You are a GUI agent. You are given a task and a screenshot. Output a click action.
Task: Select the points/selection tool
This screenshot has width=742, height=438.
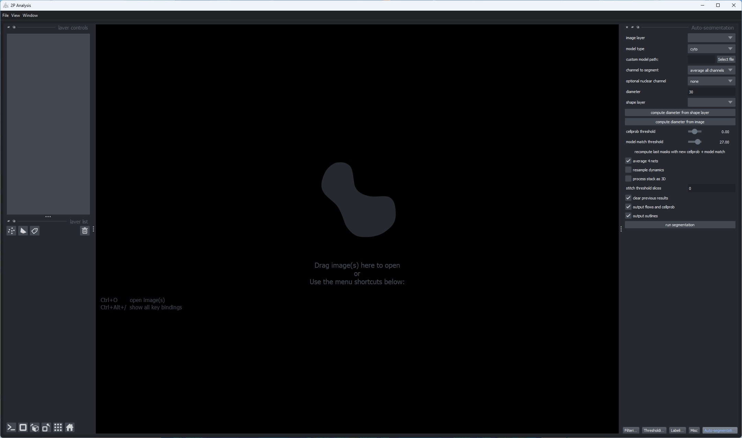(11, 230)
